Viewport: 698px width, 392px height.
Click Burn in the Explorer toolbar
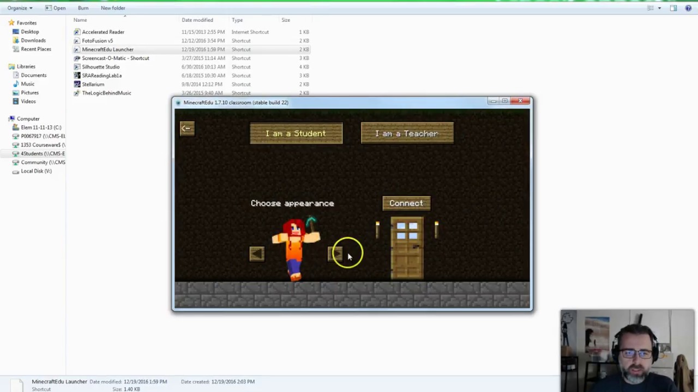coord(83,8)
